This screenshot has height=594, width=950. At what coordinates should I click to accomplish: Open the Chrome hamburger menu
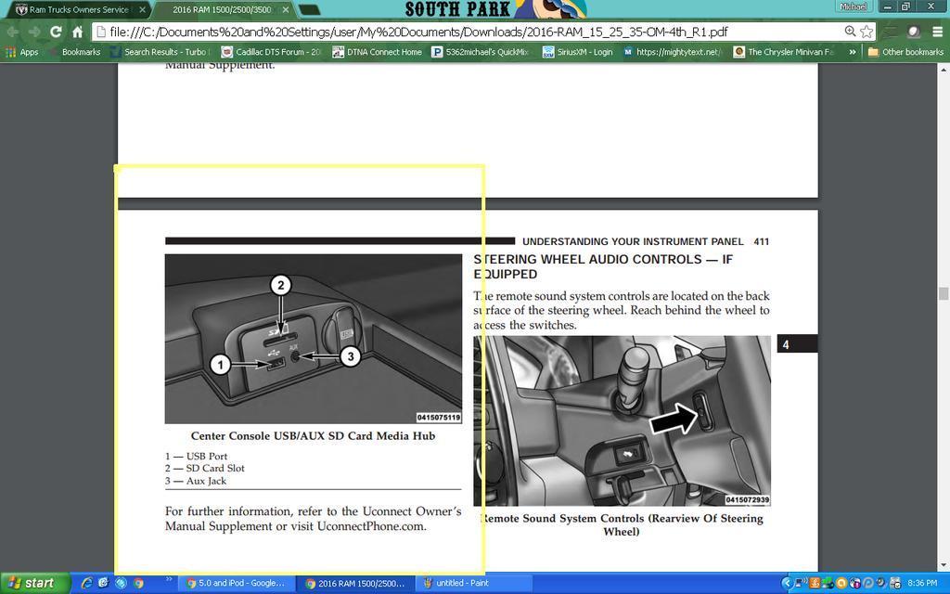[x=937, y=32]
